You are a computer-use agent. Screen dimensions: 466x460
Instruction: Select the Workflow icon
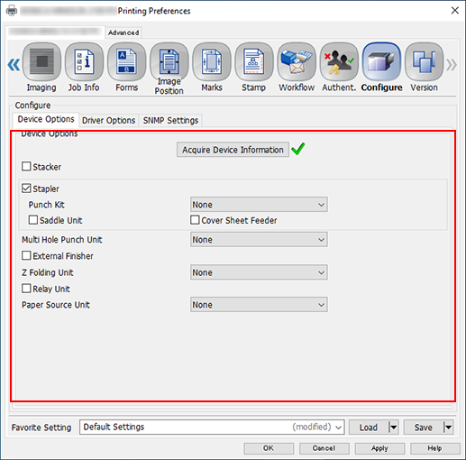coord(297,61)
